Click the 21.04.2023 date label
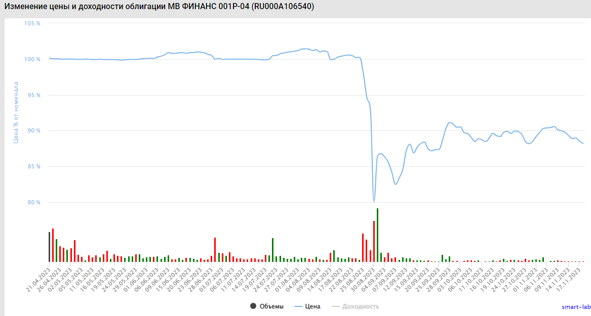591x316 pixels. [x=39, y=279]
